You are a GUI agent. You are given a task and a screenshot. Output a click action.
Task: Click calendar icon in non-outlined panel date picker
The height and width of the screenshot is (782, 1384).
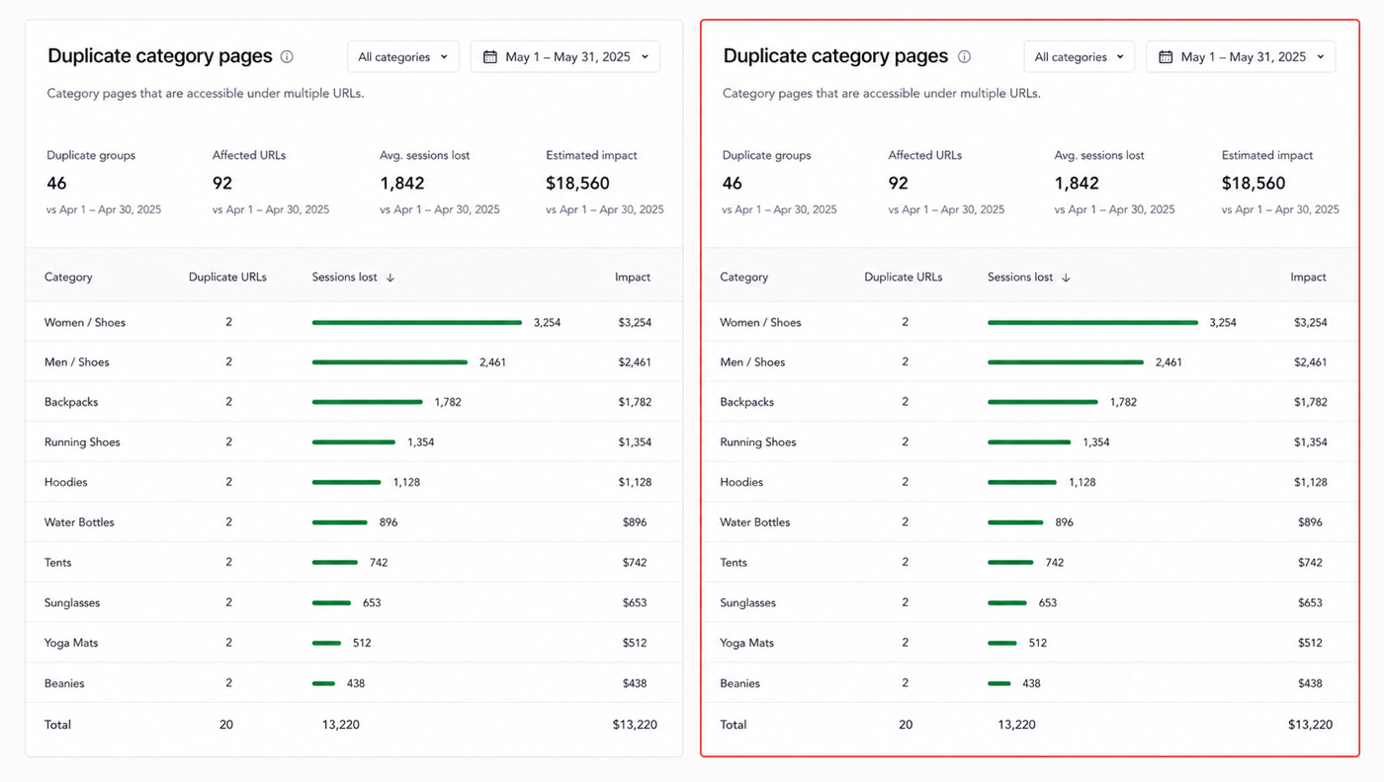490,57
